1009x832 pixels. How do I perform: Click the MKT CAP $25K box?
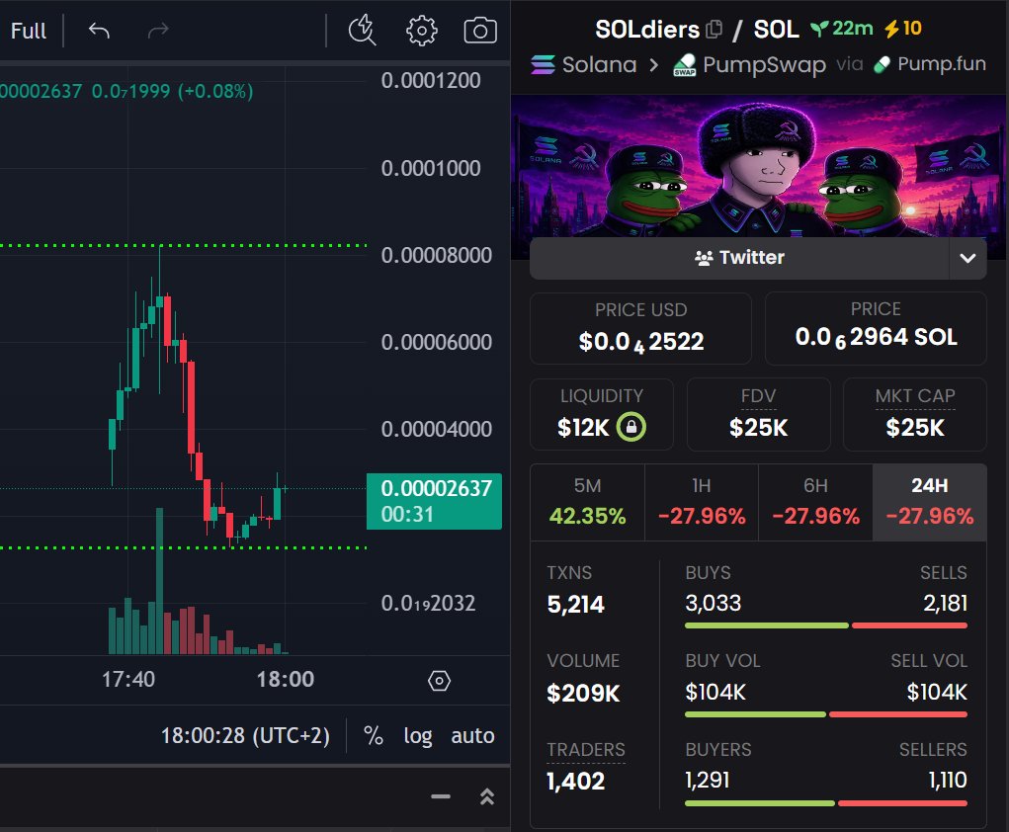[x=915, y=414]
